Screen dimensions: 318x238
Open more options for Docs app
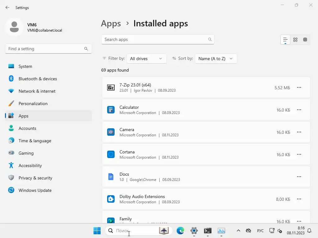[299, 177]
